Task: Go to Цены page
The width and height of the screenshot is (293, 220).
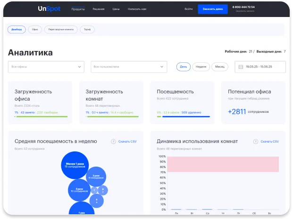Action: pos(116,9)
